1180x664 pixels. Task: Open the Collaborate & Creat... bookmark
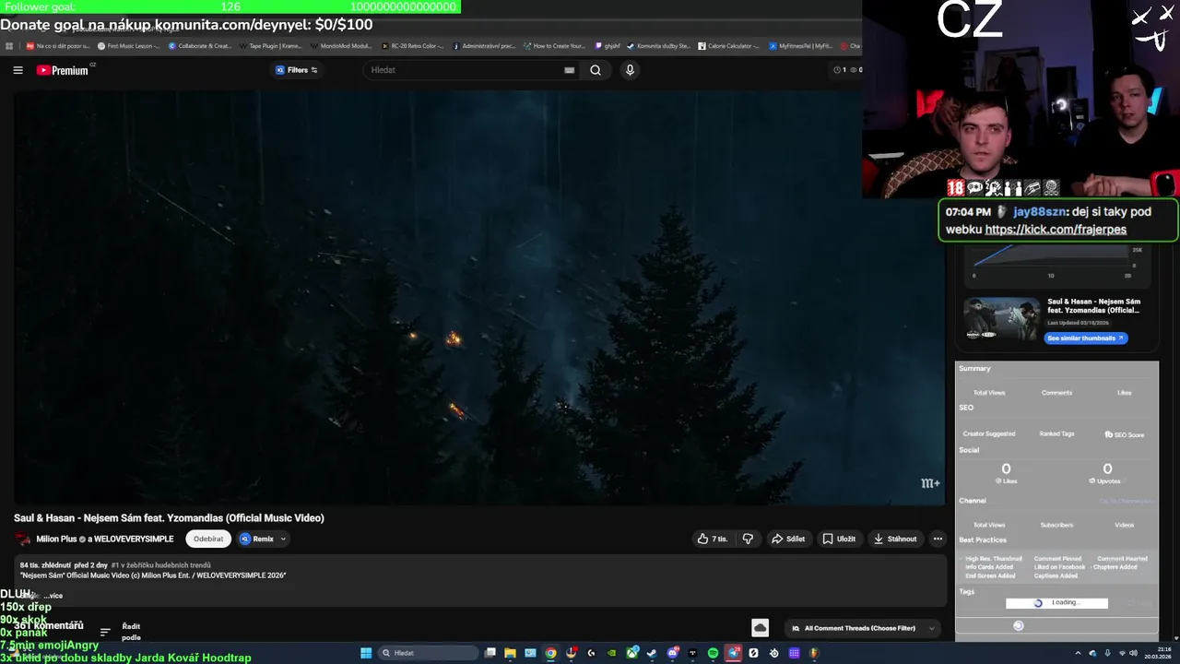tap(202, 45)
